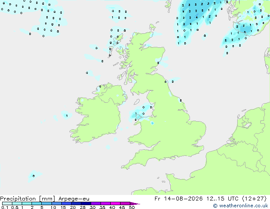Image resolution: width=270 pixels, height=209 pixels.
Task: Click the "[mm]" unit label
Action: click(47, 199)
